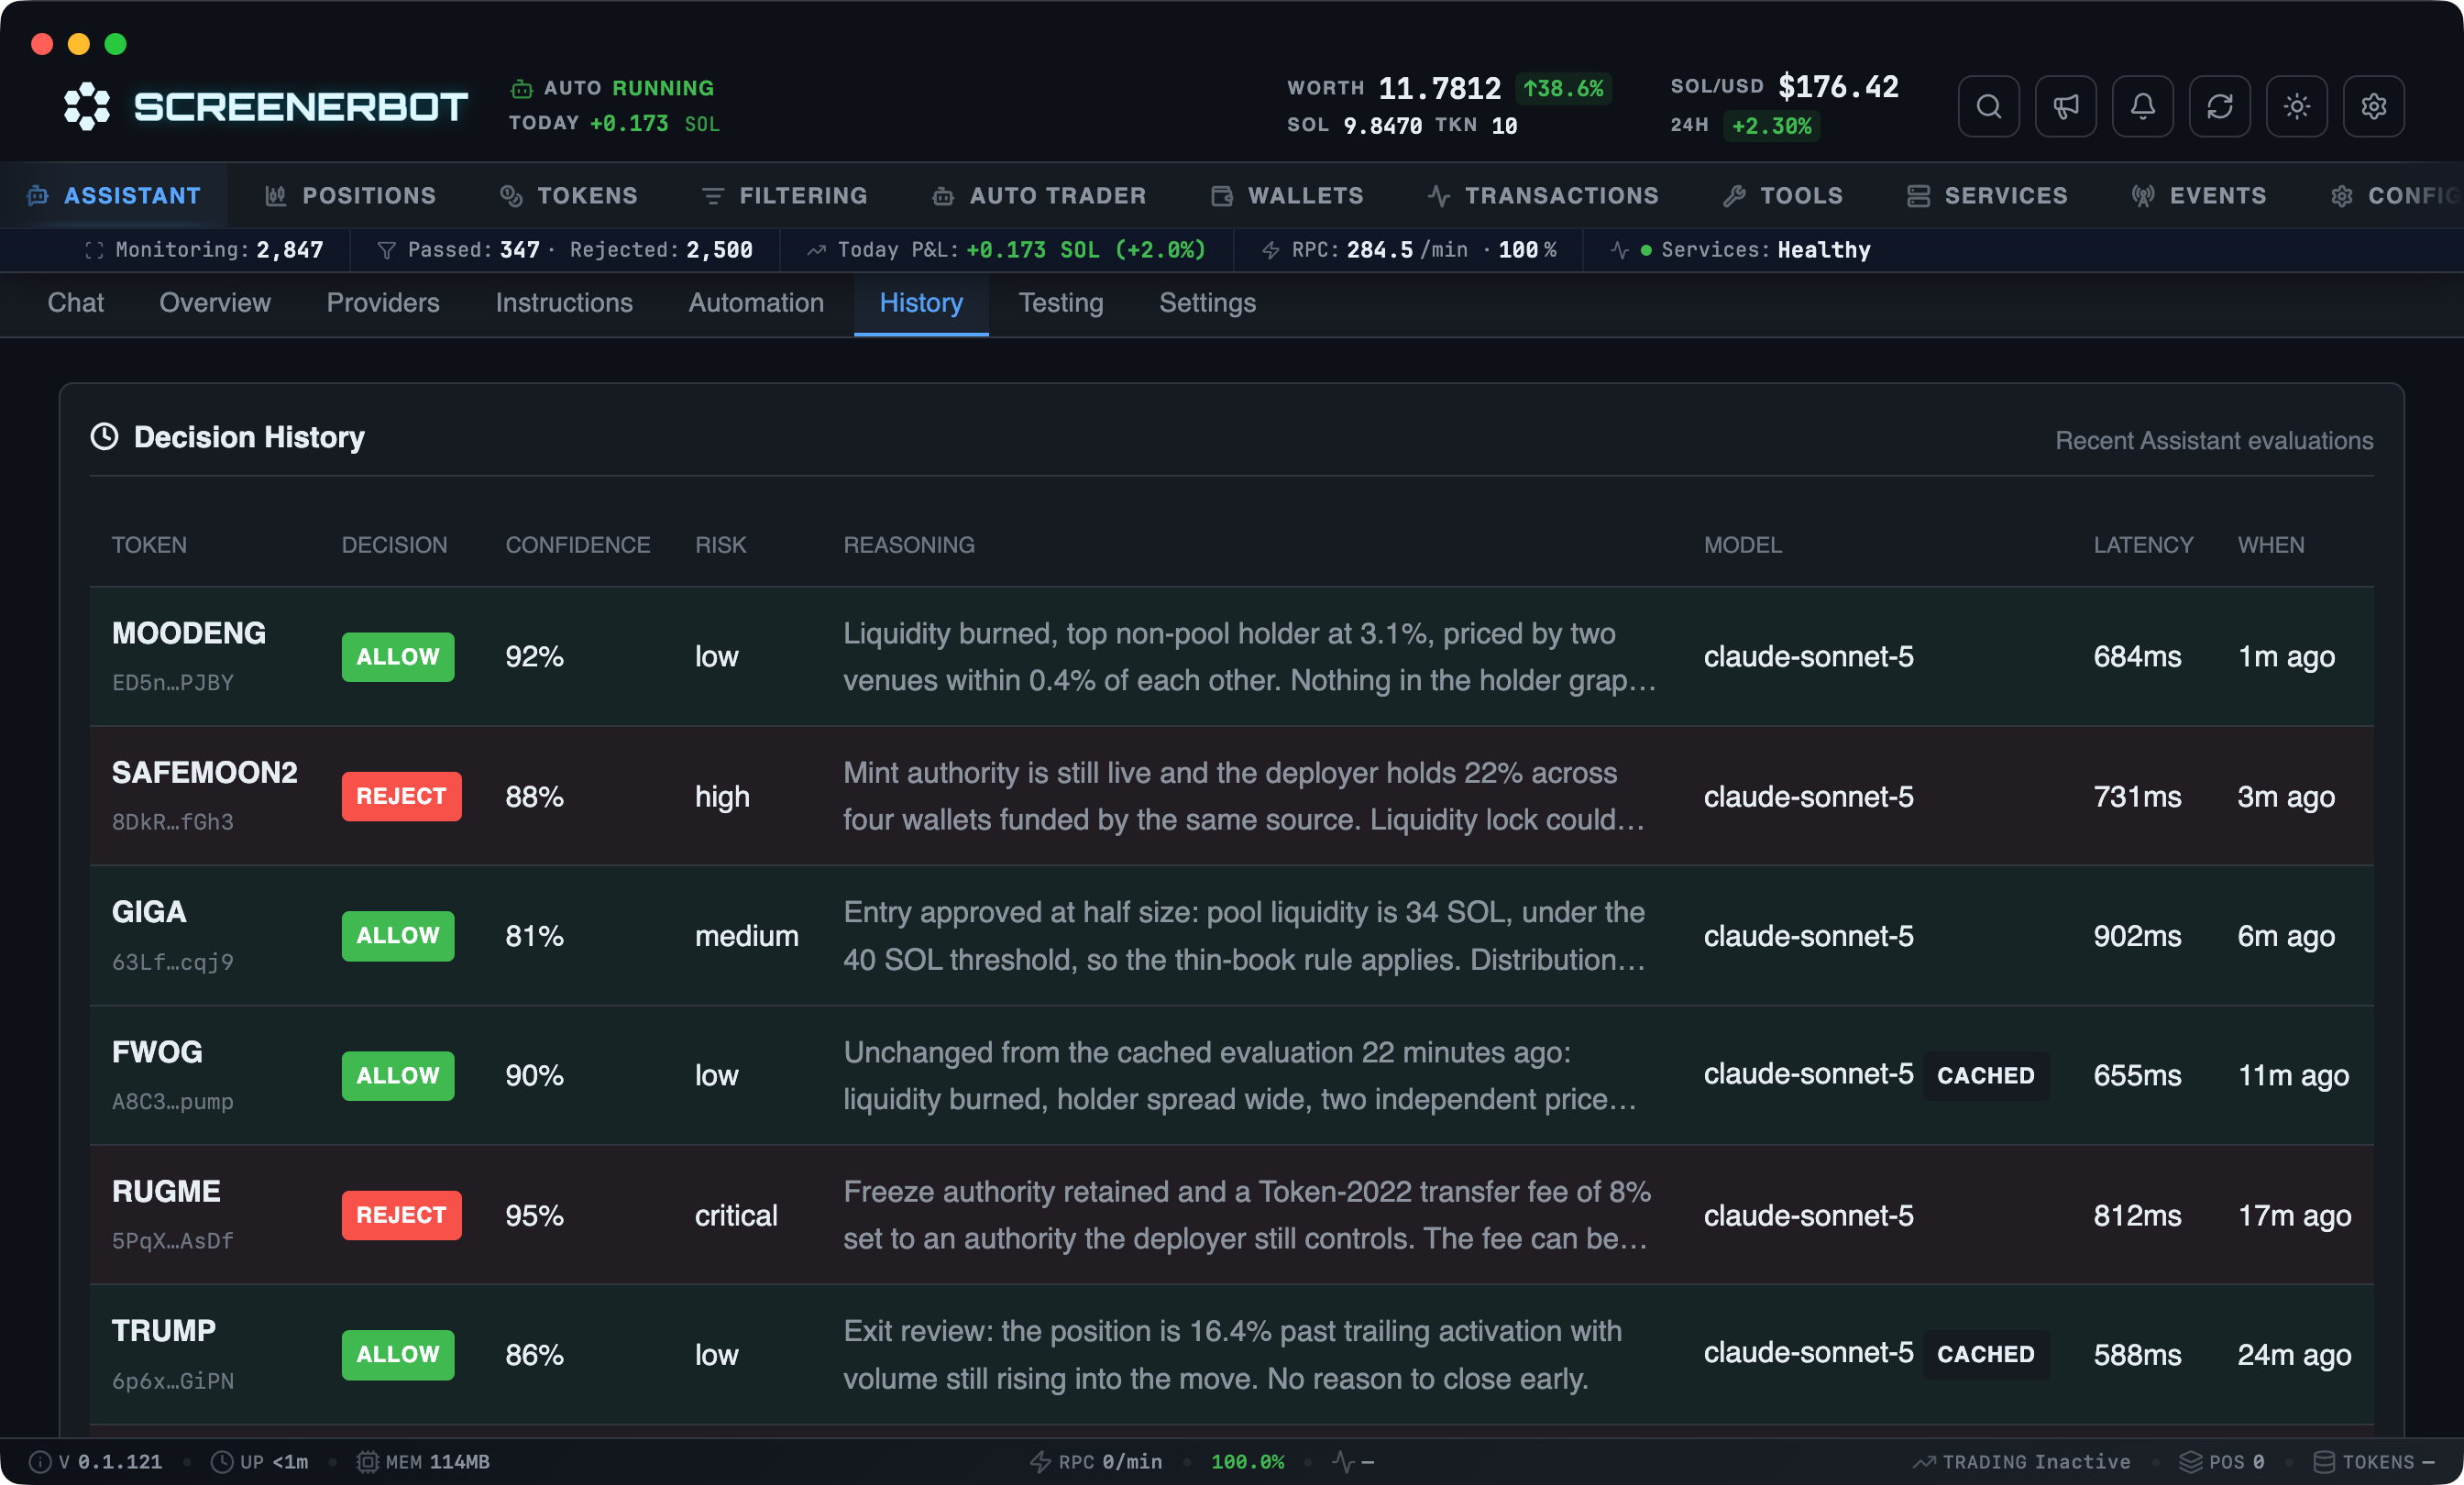Screen dimensions: 2464x1485
Task: Click the ALLOW badge in MOODENG row
Action: click(x=398, y=657)
